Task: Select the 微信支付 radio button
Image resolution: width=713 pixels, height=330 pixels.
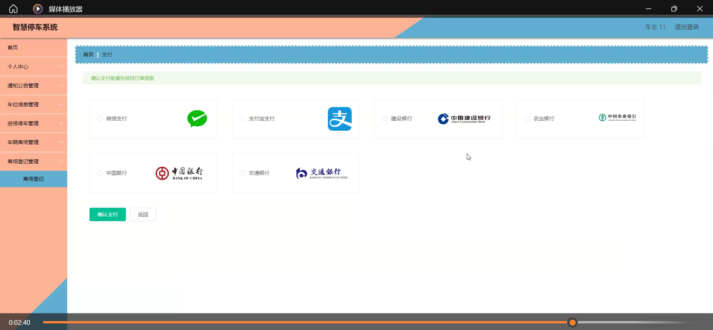Action: point(100,119)
